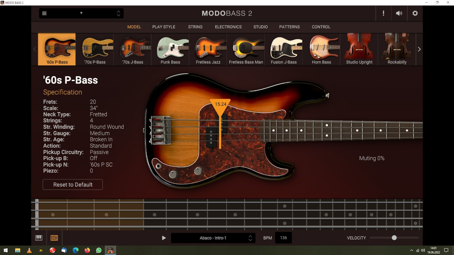Select the Horn Bass model

click(x=322, y=49)
